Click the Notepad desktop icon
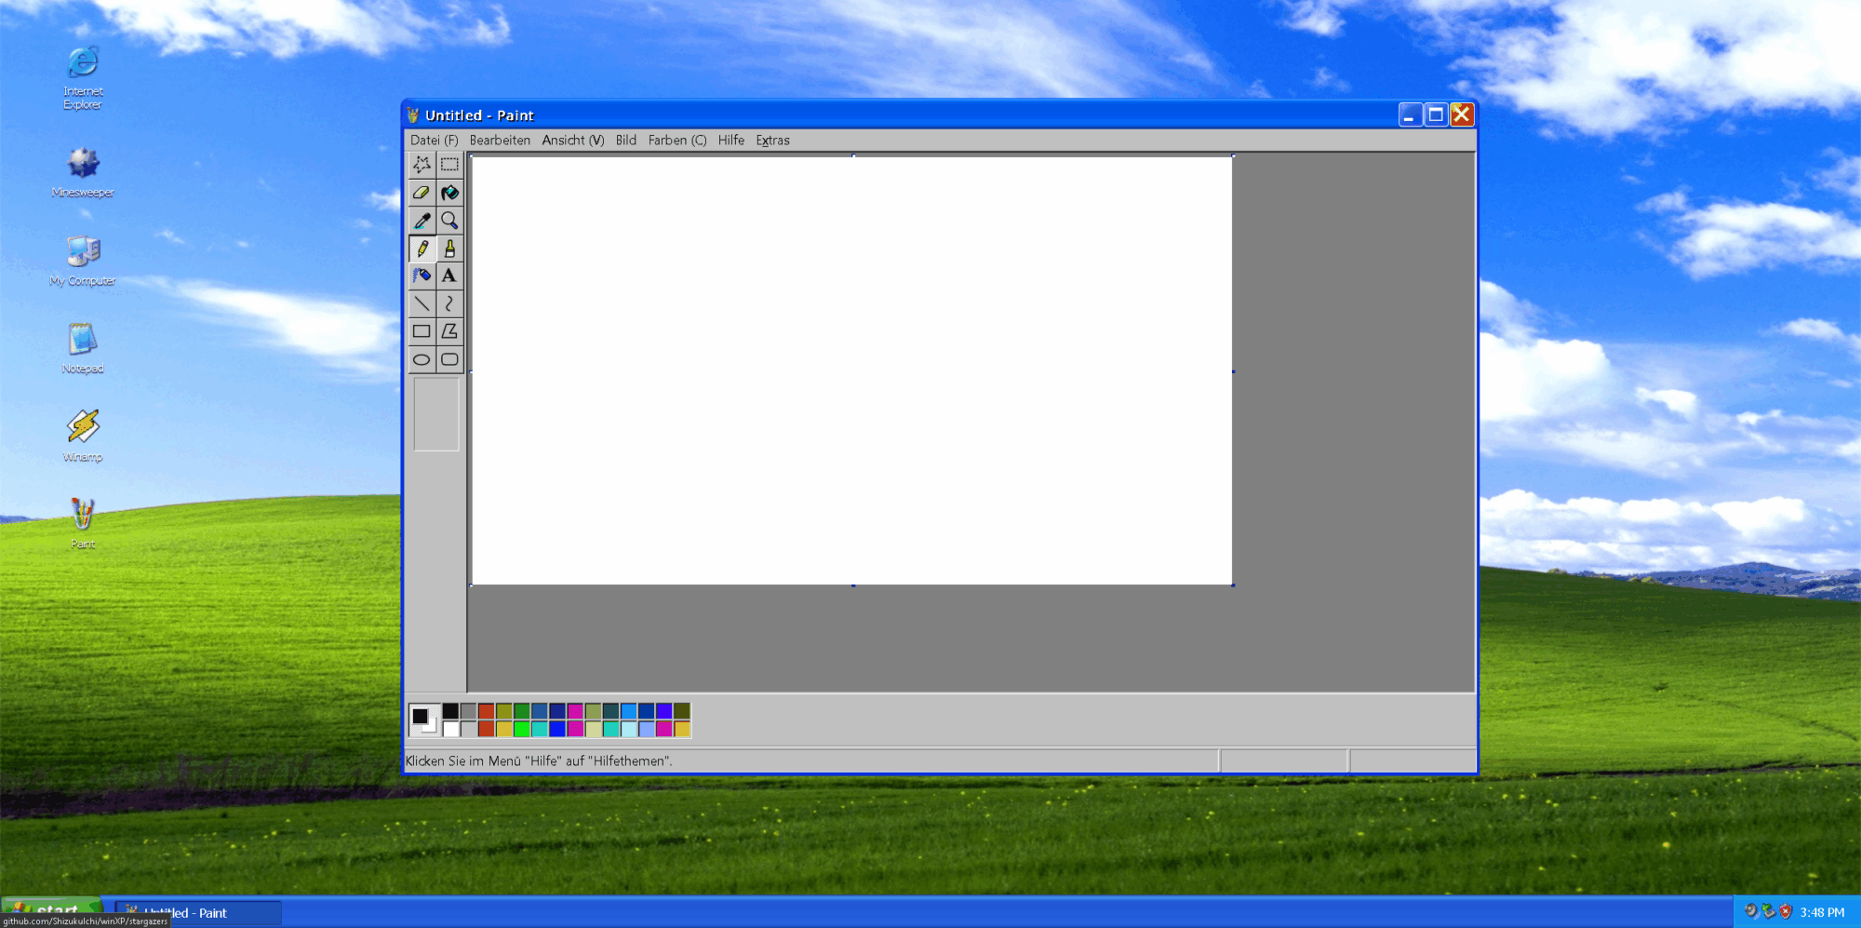 pyautogui.click(x=83, y=348)
